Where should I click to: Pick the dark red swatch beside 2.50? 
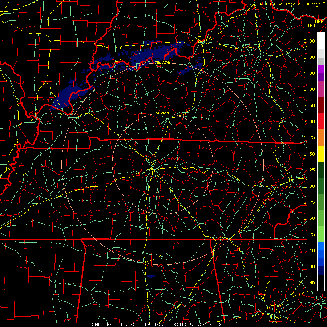321,105
